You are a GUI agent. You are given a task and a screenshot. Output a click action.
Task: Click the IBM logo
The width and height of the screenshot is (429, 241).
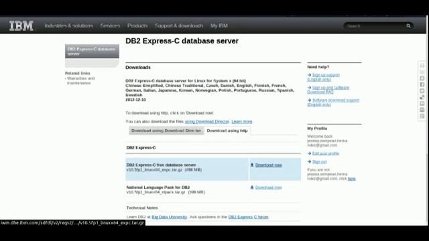[x=21, y=26]
